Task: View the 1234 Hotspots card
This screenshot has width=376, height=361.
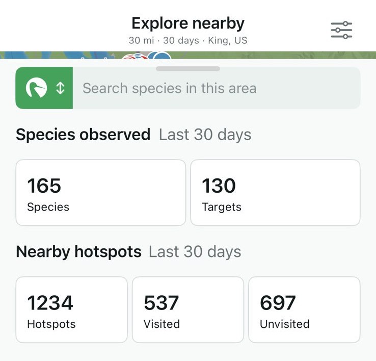Action: click(x=71, y=310)
